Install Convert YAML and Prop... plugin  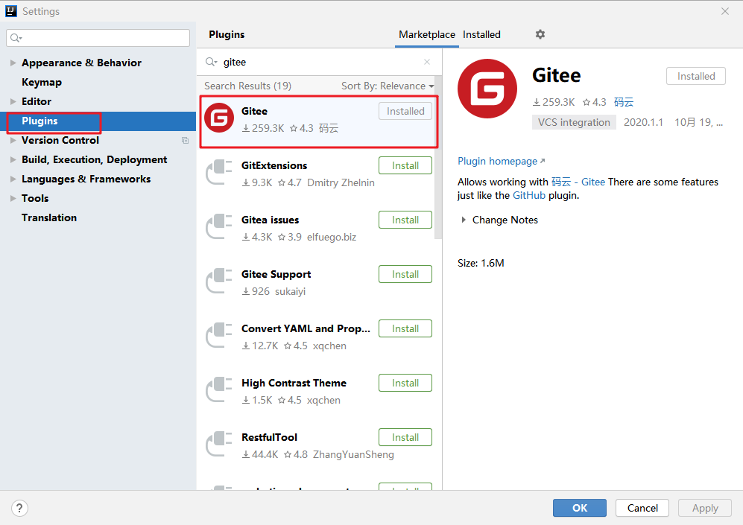(405, 329)
